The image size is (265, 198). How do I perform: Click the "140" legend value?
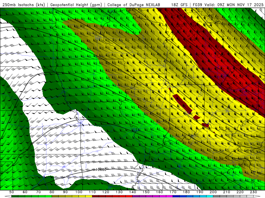click(132, 192)
